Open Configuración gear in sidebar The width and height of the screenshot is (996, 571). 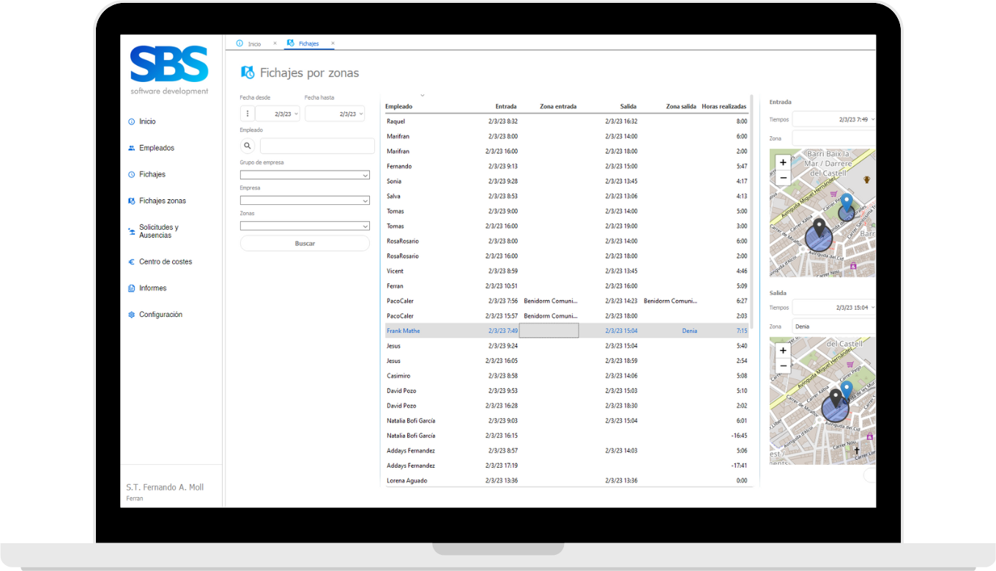coord(132,315)
